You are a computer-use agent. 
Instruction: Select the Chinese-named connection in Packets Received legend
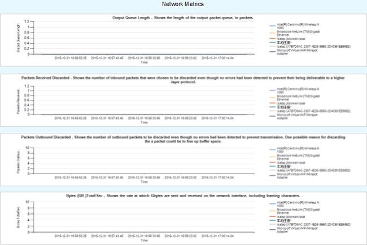(284, 107)
